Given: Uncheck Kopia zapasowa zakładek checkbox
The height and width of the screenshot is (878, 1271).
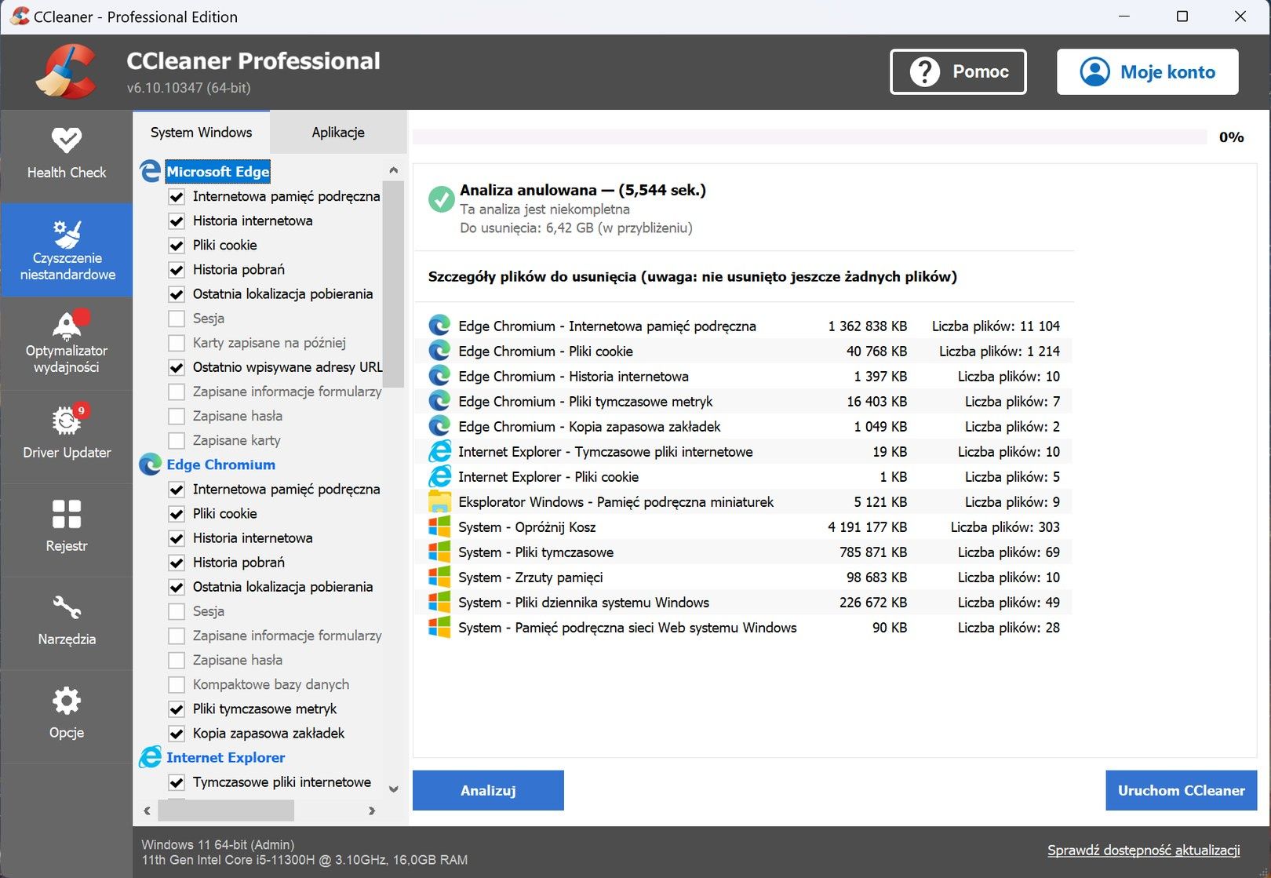Looking at the screenshot, I should [177, 733].
